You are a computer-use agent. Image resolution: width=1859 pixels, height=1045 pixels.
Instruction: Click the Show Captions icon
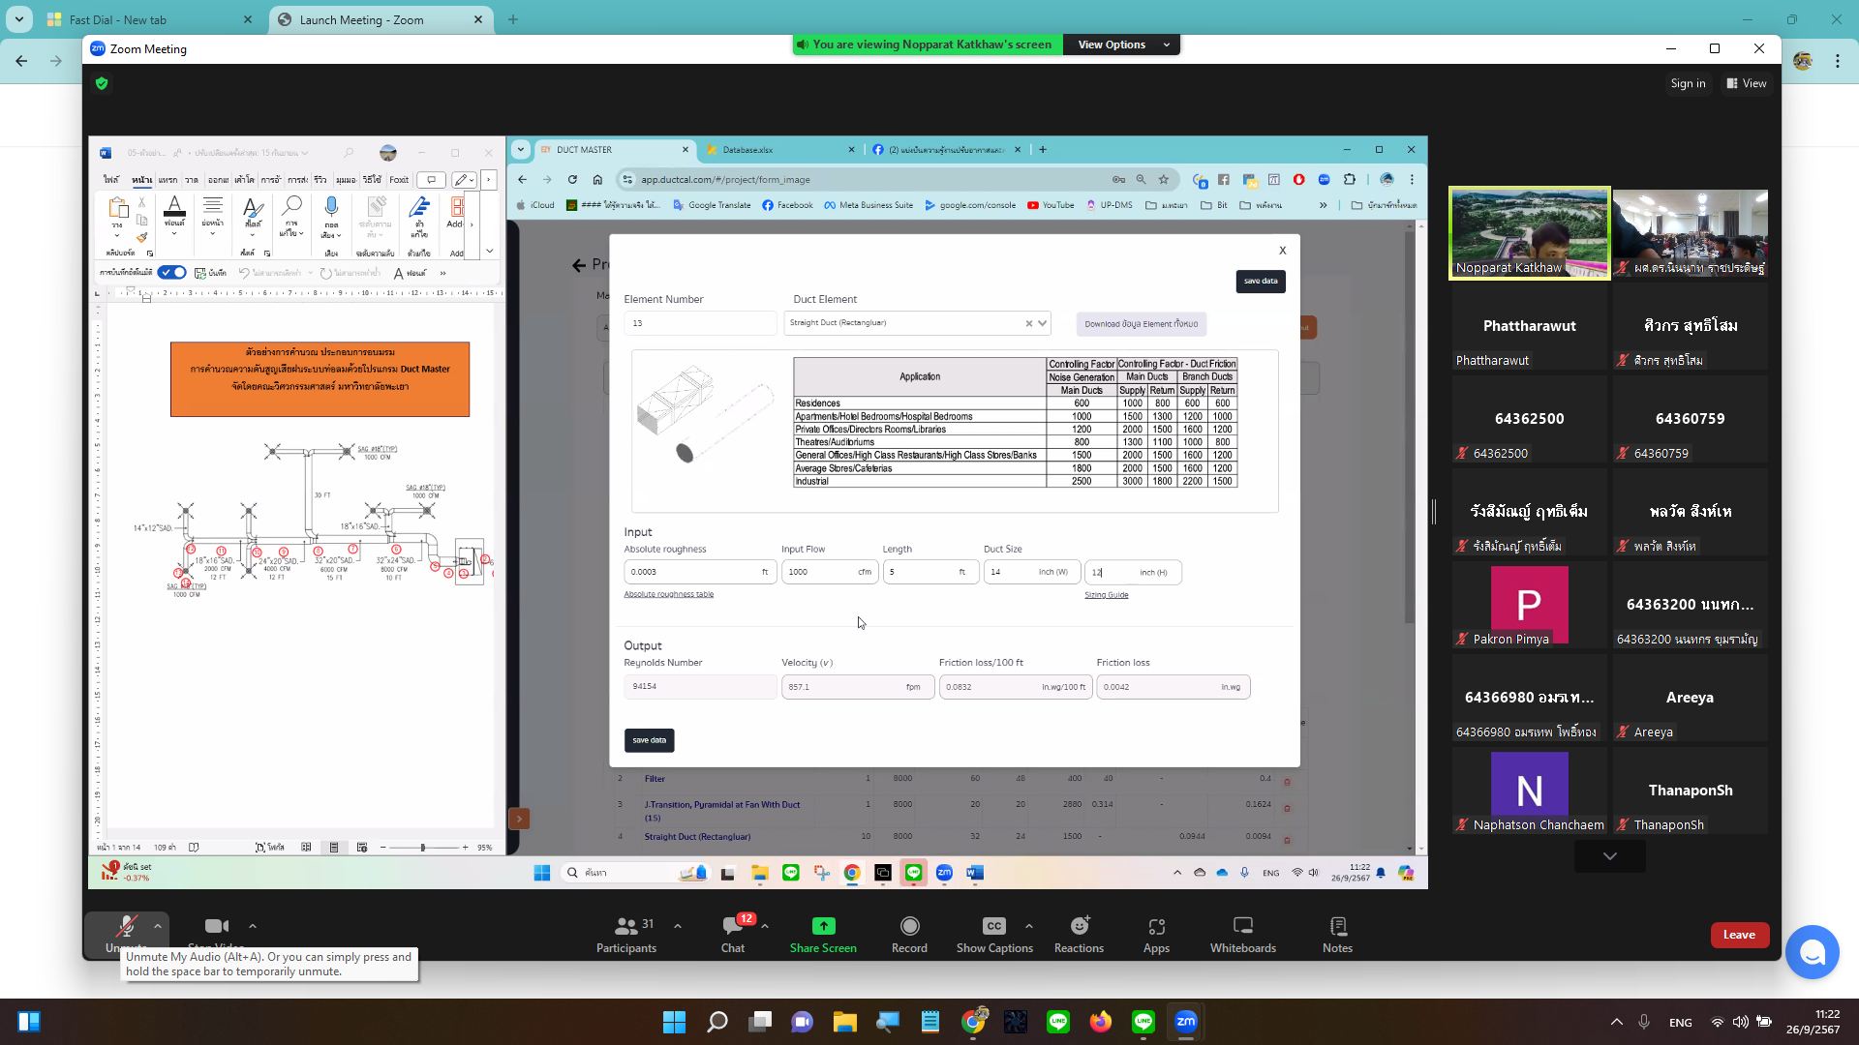[x=994, y=926]
